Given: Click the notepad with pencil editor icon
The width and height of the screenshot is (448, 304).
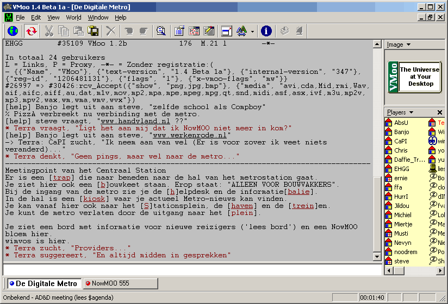Looking at the screenshot, I should (209, 31).
